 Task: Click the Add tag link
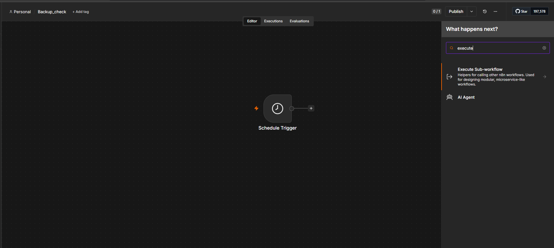pos(81,12)
